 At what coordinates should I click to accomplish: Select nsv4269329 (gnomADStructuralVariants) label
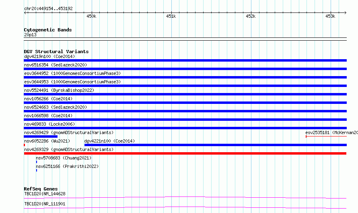click(x=69, y=149)
